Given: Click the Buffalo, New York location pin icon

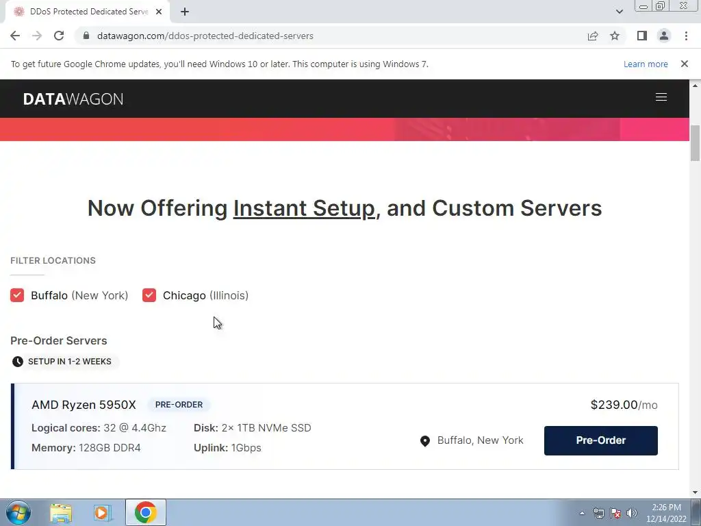Looking at the screenshot, I should 425,441.
